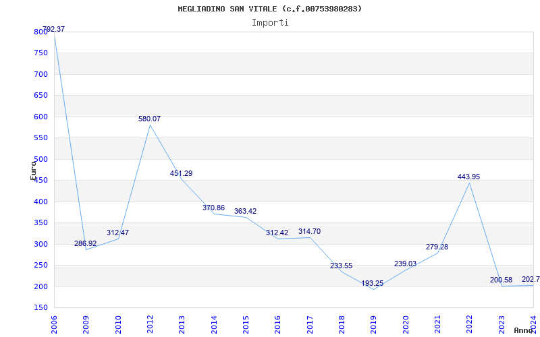
Task: Click the 300 y-axis tick label
Action: click(x=40, y=244)
